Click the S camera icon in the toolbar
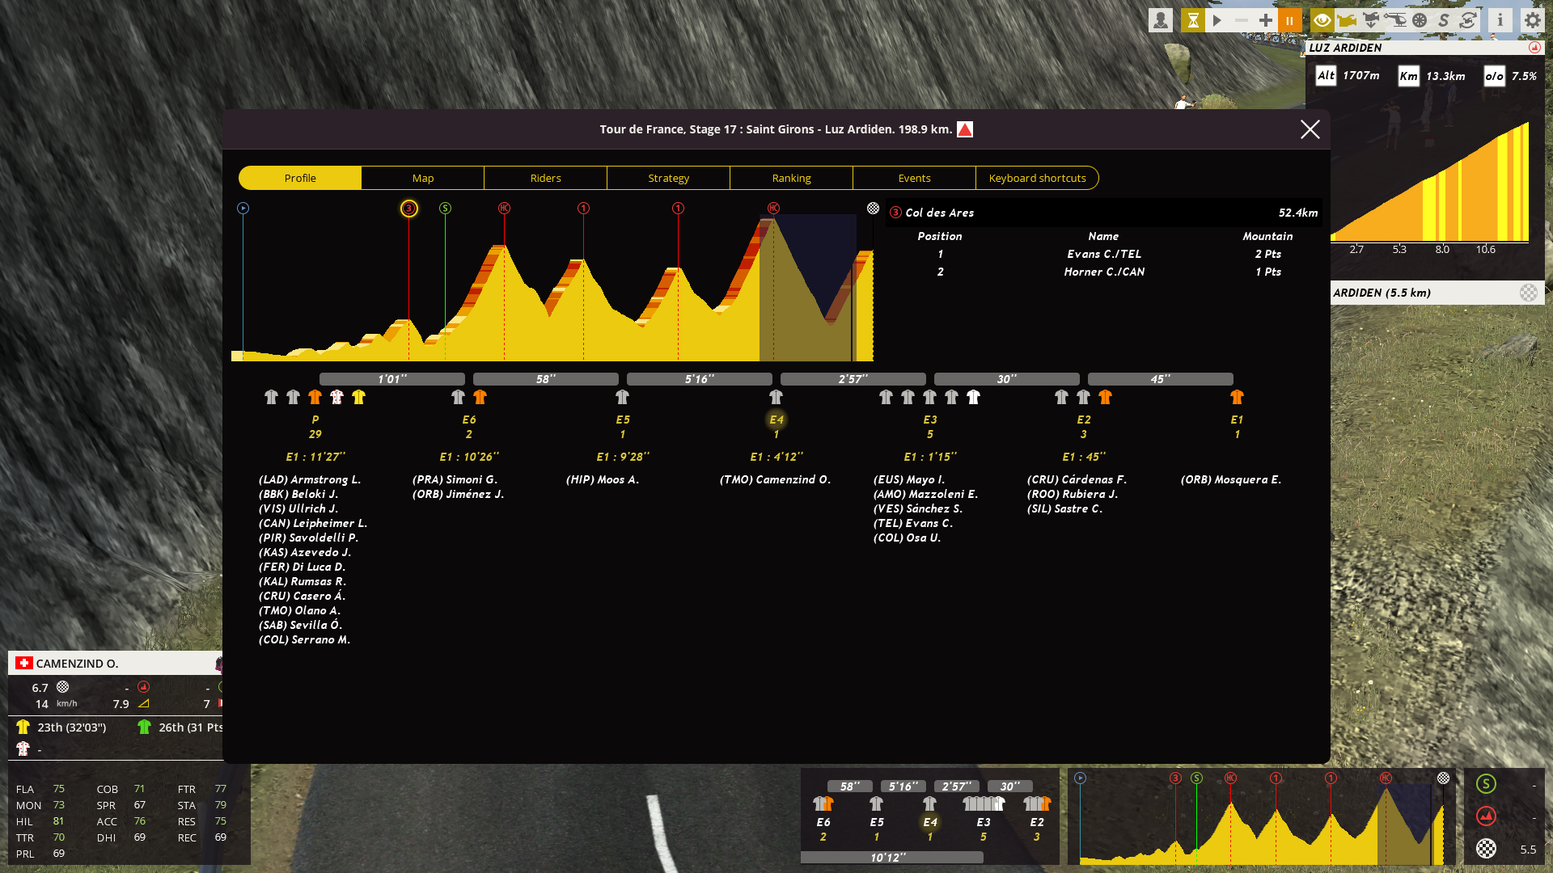Image resolution: width=1553 pixels, height=873 pixels. point(1444,20)
